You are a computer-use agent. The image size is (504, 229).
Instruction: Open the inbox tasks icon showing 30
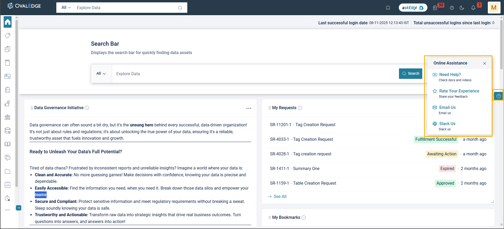435,8
